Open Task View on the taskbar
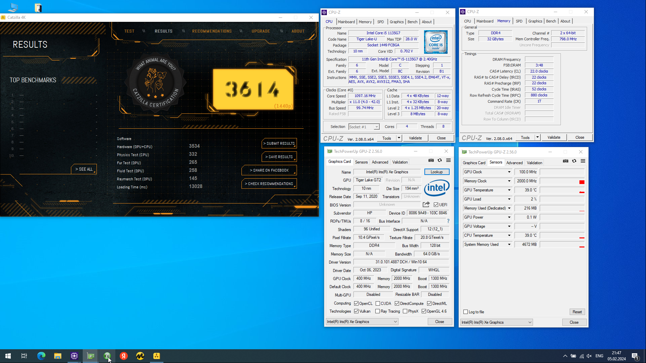646x363 pixels. pos(24,356)
